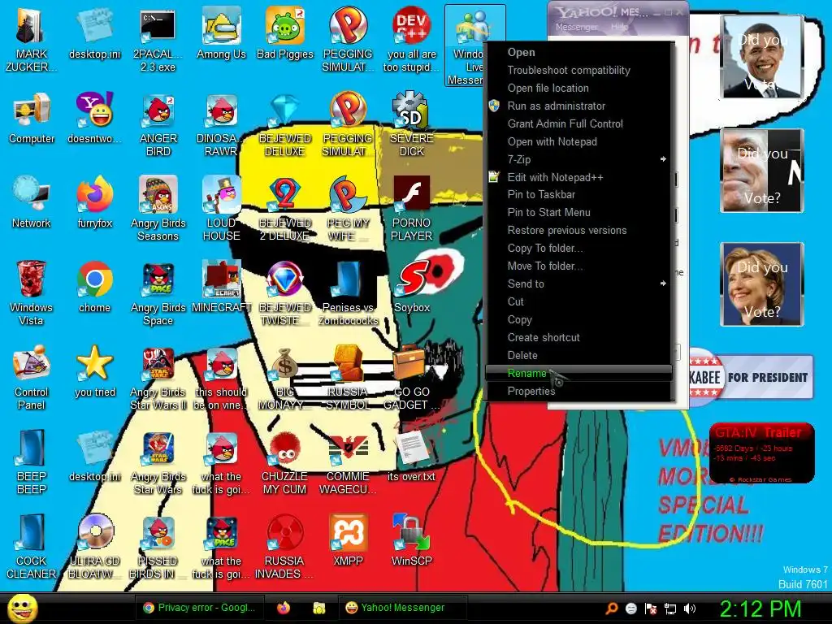Select Properties in the context menu

tap(579, 391)
